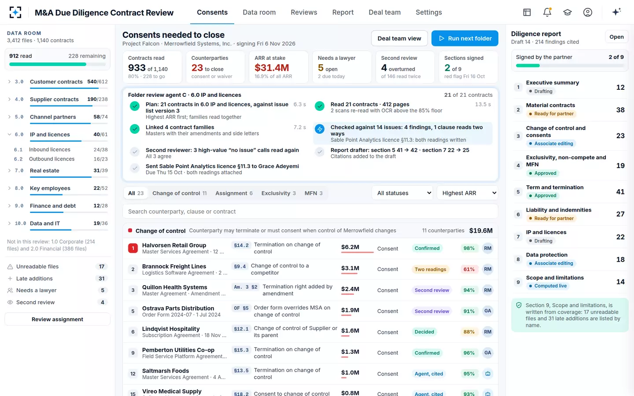The height and width of the screenshot is (396, 634).
Task: Switch to the Data room tab
Action: (x=259, y=12)
